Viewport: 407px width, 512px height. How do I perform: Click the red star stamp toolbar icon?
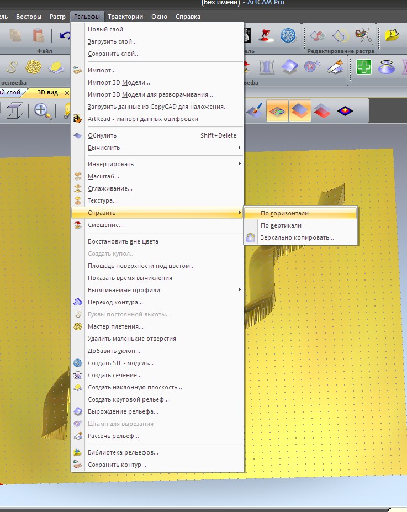point(311,67)
